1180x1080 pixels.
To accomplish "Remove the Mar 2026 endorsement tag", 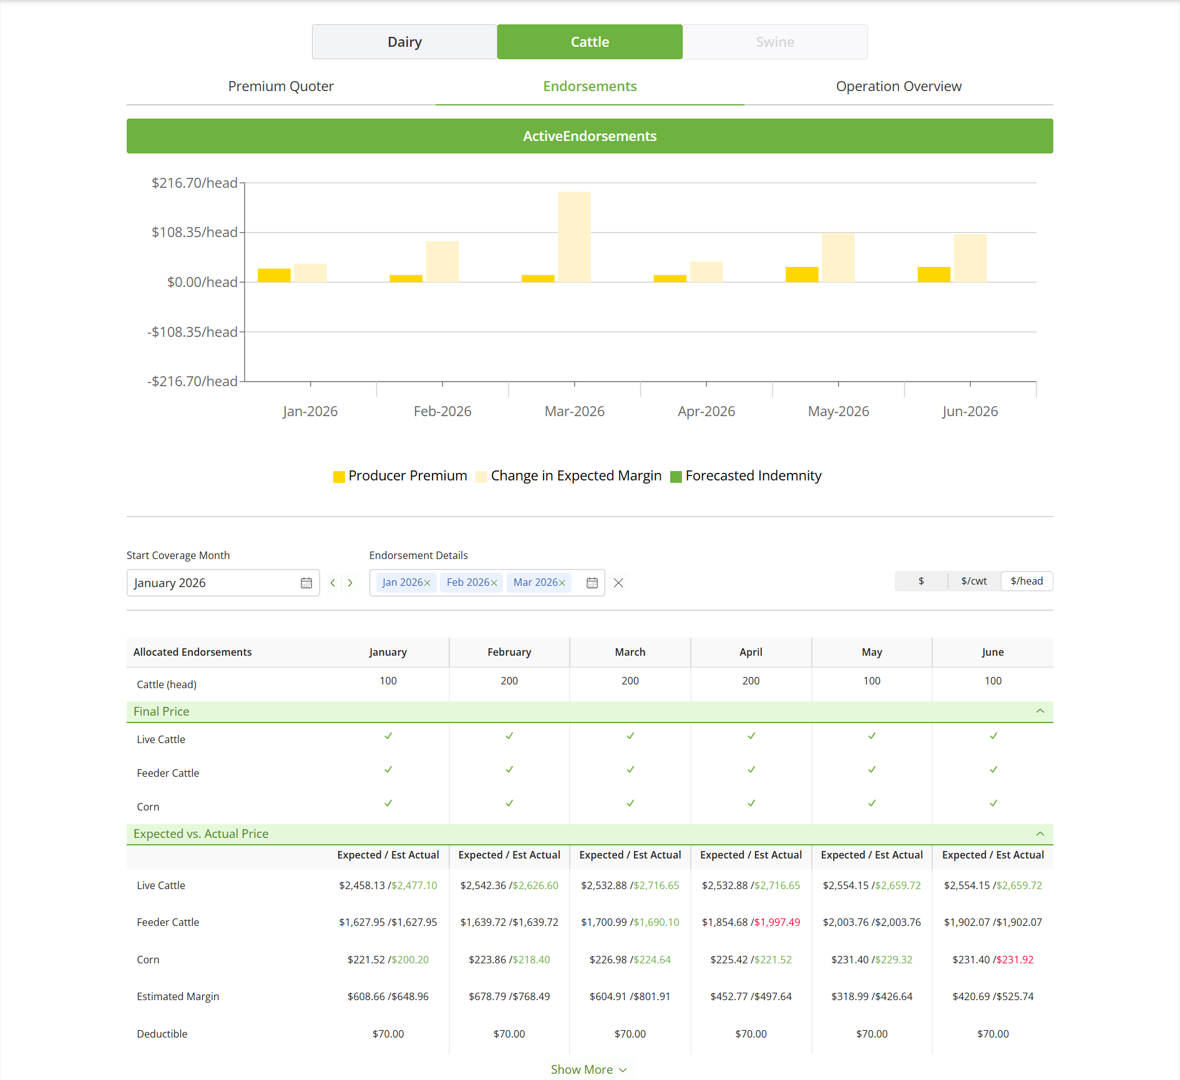I will tap(562, 583).
